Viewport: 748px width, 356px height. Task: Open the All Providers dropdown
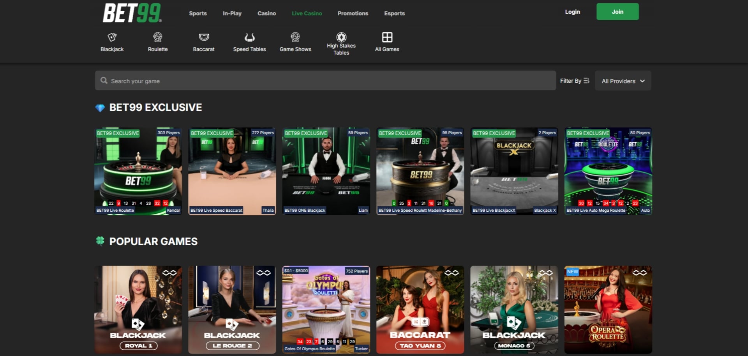(x=623, y=81)
